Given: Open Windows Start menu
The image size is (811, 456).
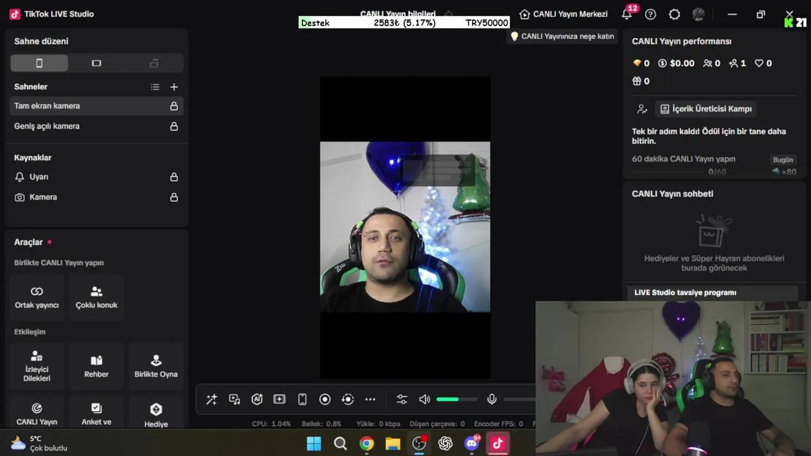Looking at the screenshot, I should click(314, 443).
